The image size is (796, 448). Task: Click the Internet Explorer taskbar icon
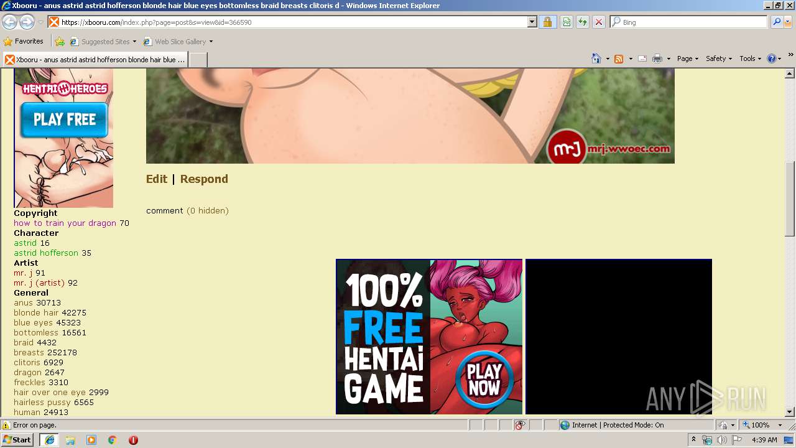pyautogui.click(x=50, y=440)
